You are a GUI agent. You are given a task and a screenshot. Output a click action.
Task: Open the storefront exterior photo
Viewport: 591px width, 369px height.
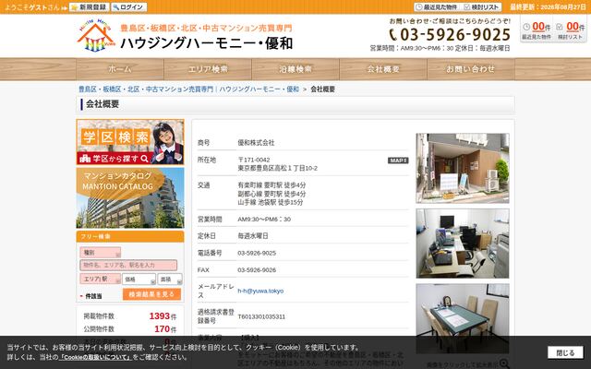463,168
